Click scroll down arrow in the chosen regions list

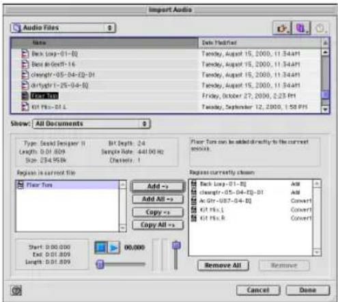[317, 252]
